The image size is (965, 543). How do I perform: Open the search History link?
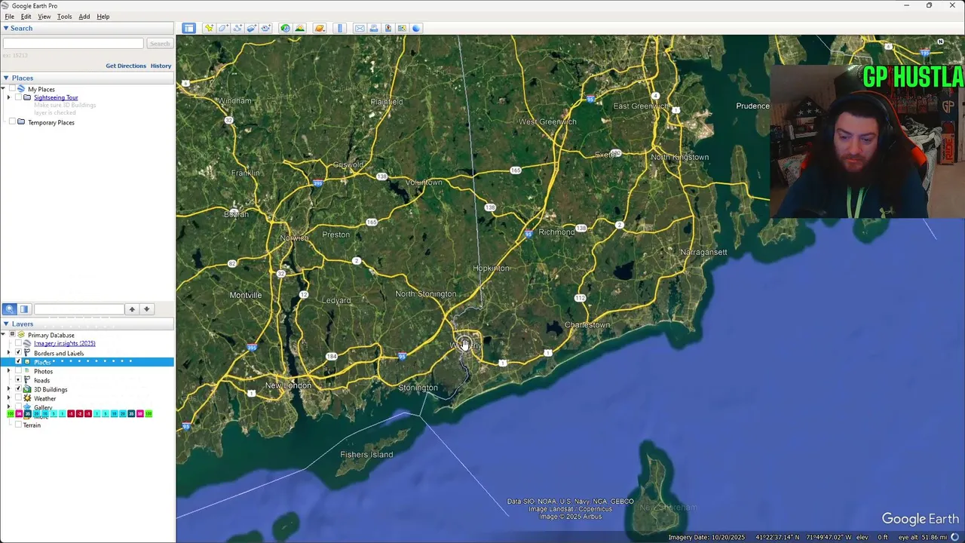(161, 66)
